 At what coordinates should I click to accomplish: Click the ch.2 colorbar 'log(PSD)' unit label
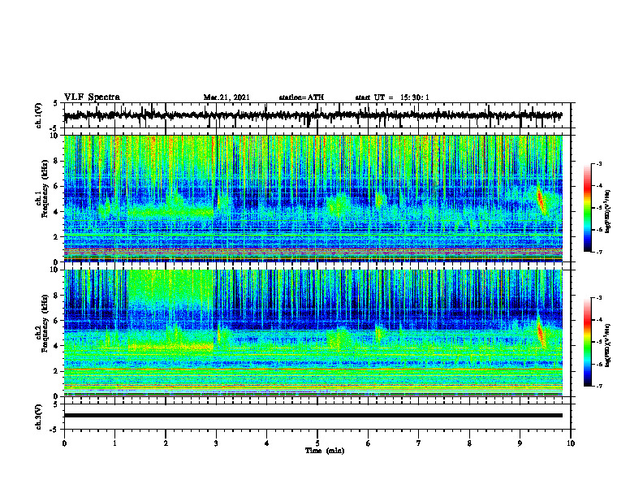(608, 346)
